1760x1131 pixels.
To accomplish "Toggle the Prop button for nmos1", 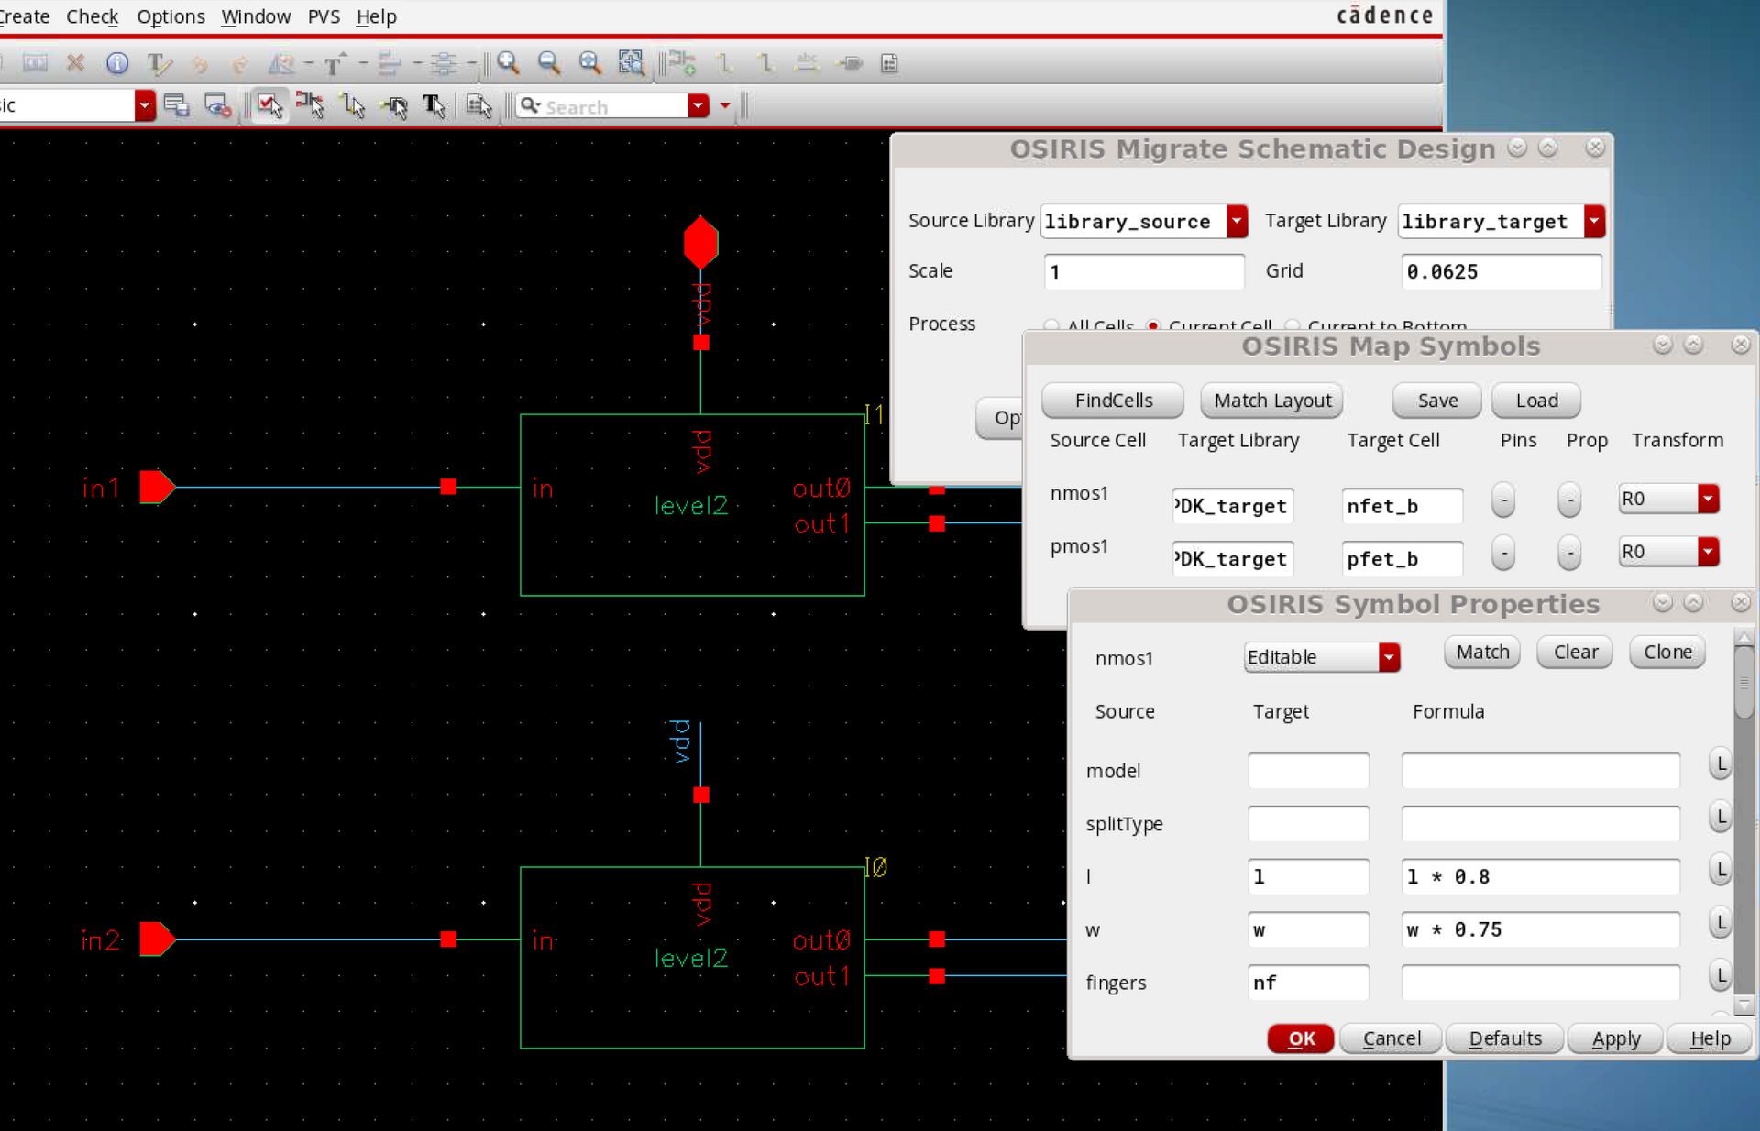I will click(x=1569, y=500).
